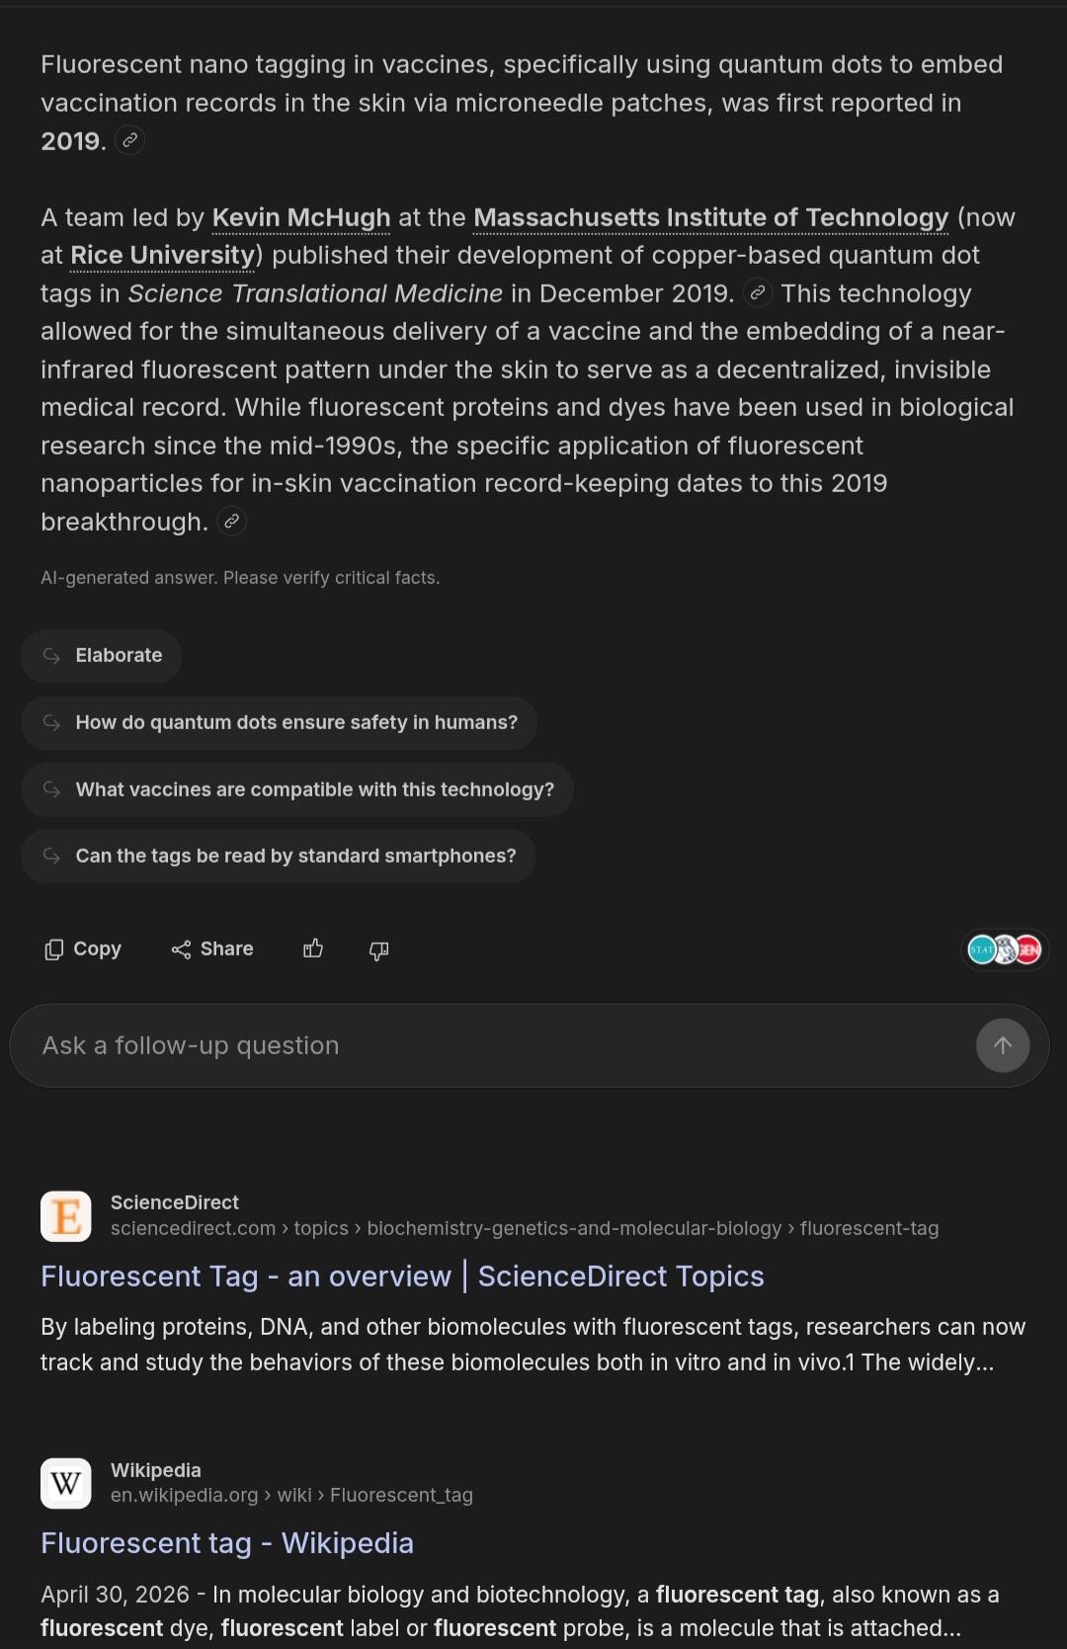
Task: Open the source favicons cluster
Action: 1004,949
